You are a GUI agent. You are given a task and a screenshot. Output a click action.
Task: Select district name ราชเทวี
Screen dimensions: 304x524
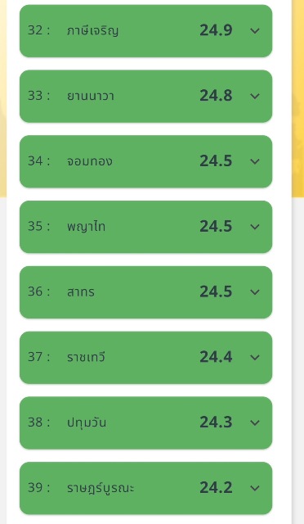pos(86,357)
